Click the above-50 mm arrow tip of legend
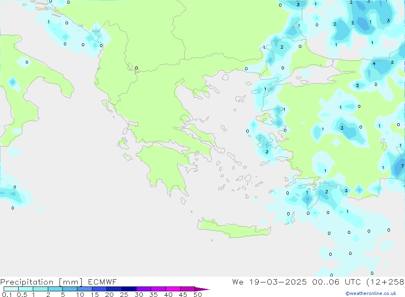The width and height of the screenshot is (405, 297). click(202, 289)
